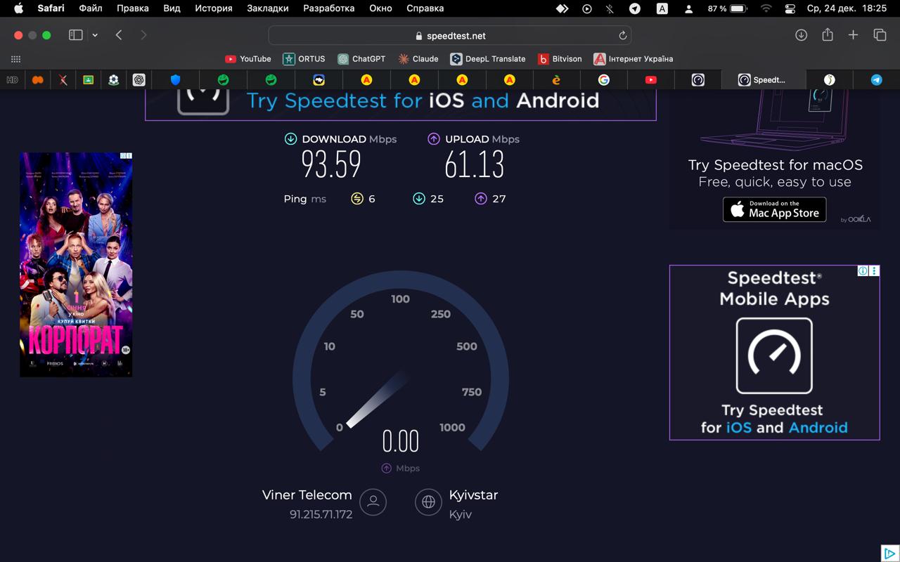Screen dimensions: 900x562
Task: Switch to the ChatGPT logo tab
Action: [x=139, y=80]
